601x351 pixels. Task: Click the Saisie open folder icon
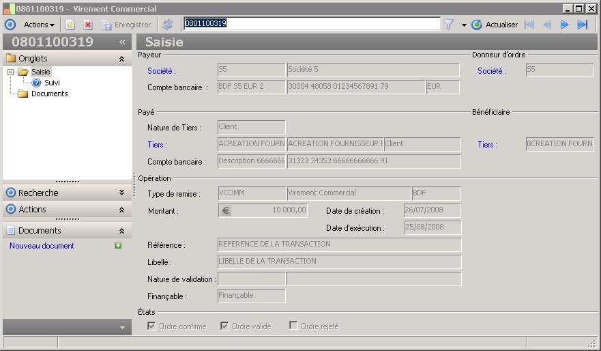(x=23, y=72)
